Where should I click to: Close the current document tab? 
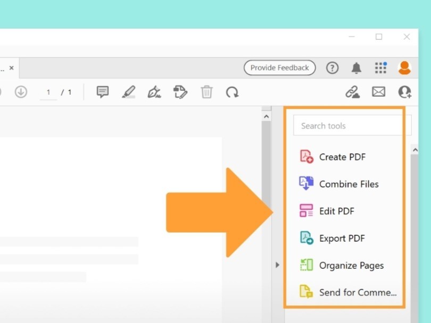[x=12, y=68]
